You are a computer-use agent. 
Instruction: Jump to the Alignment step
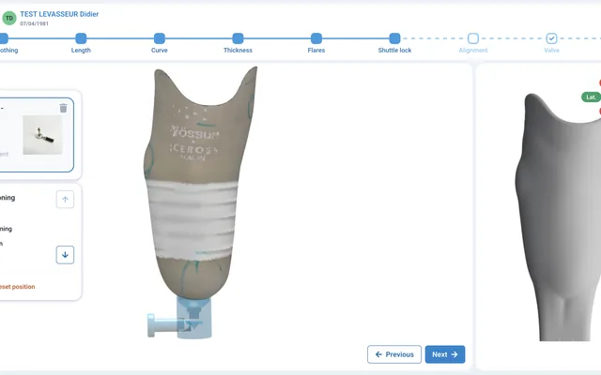point(473,38)
